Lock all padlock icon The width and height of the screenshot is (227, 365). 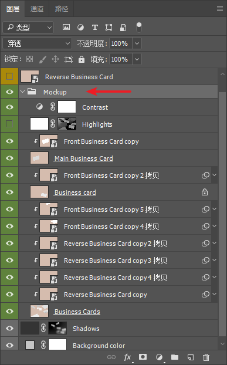[82, 59]
